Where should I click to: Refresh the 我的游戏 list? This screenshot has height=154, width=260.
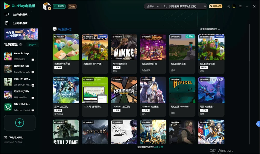point(21,44)
